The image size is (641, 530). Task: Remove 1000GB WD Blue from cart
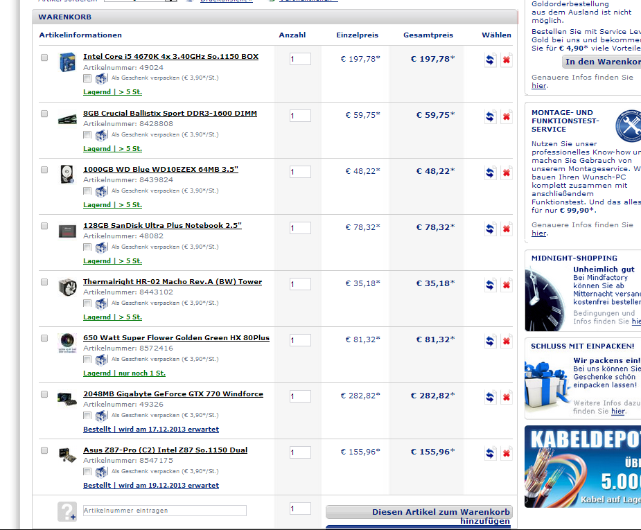tap(506, 173)
